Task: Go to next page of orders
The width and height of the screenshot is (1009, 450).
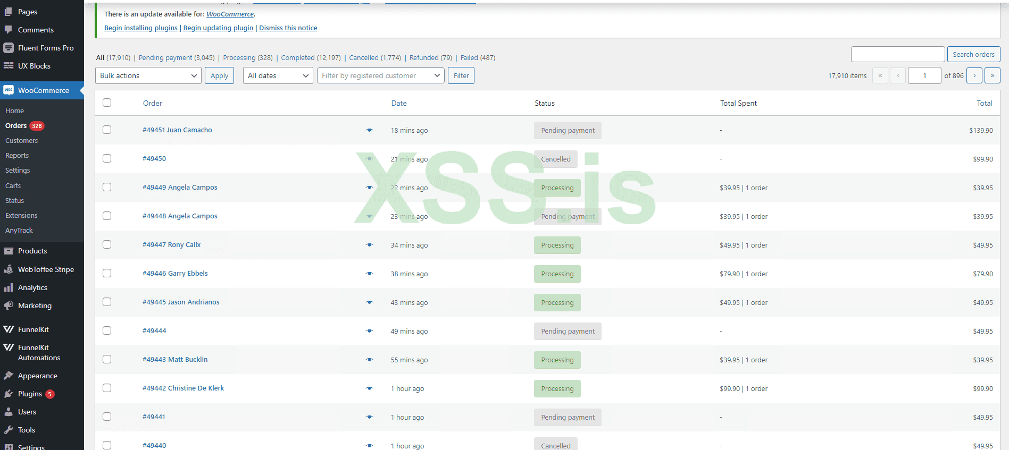Action: (974, 75)
